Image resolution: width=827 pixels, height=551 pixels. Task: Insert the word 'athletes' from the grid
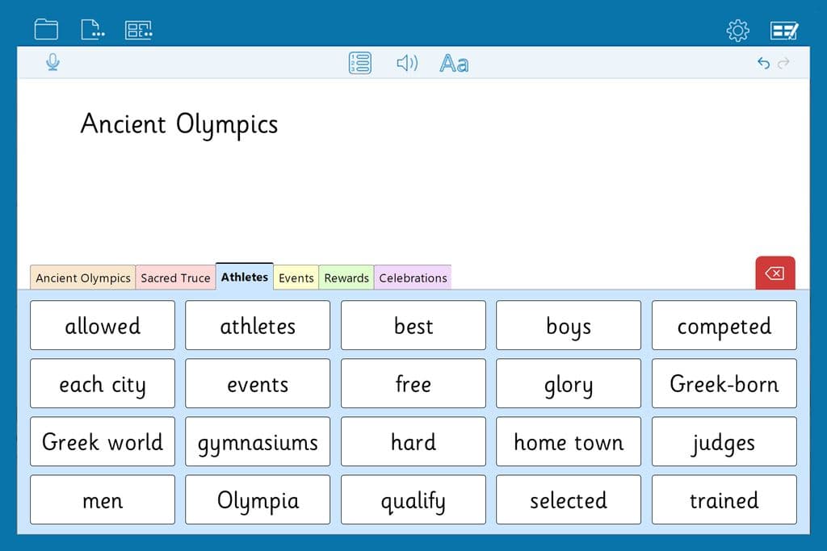(257, 325)
